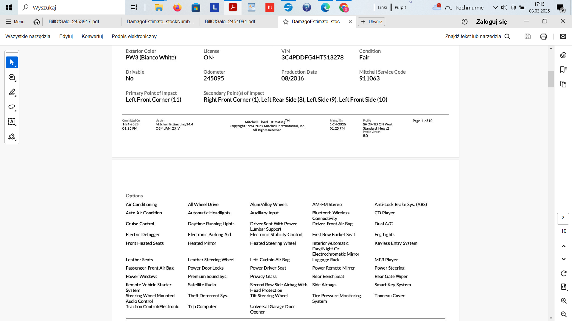Open Windows Start menu
Screen dimensions: 572x321
point(9,7)
